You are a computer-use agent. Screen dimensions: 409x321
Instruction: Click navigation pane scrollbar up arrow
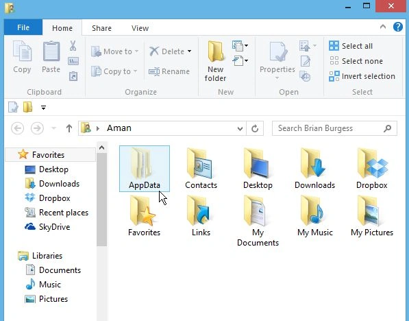pyautogui.click(x=101, y=147)
